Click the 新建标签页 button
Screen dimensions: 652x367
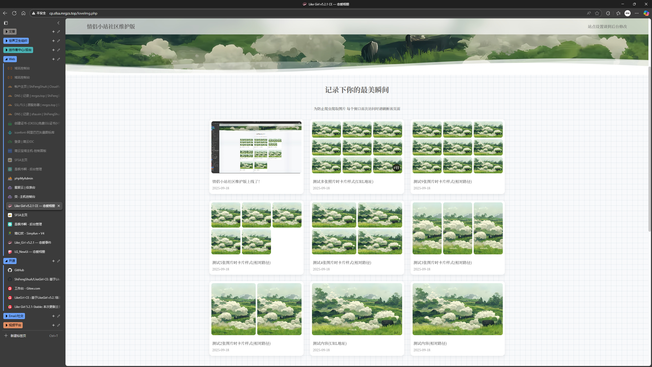[x=18, y=336]
